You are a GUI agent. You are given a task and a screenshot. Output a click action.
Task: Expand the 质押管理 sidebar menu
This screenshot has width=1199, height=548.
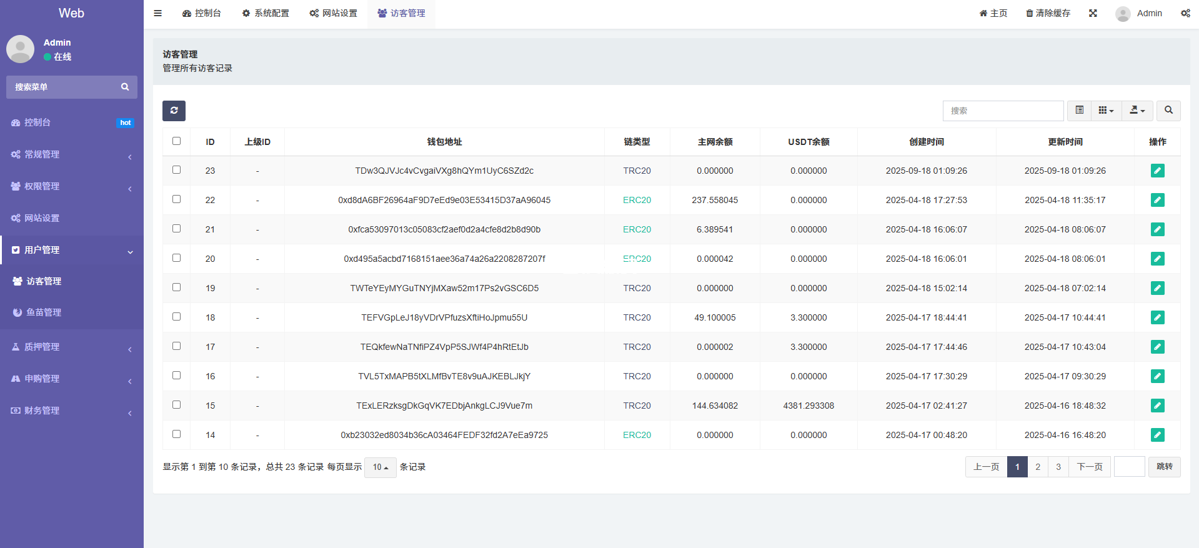72,347
